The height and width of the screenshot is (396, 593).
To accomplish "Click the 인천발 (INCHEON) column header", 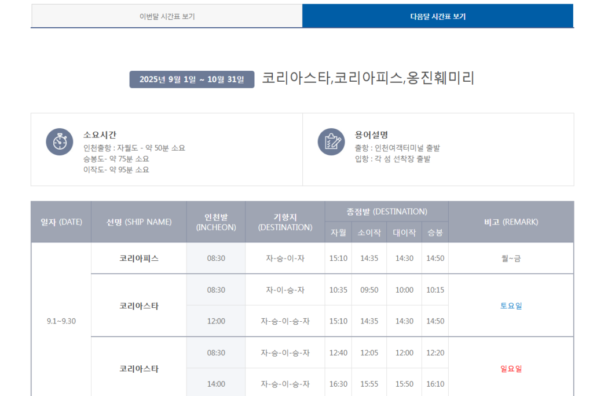I will 216,222.
